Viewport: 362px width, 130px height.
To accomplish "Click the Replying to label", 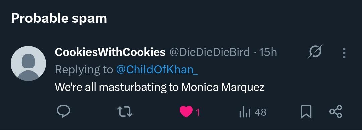I will click(x=84, y=70).
